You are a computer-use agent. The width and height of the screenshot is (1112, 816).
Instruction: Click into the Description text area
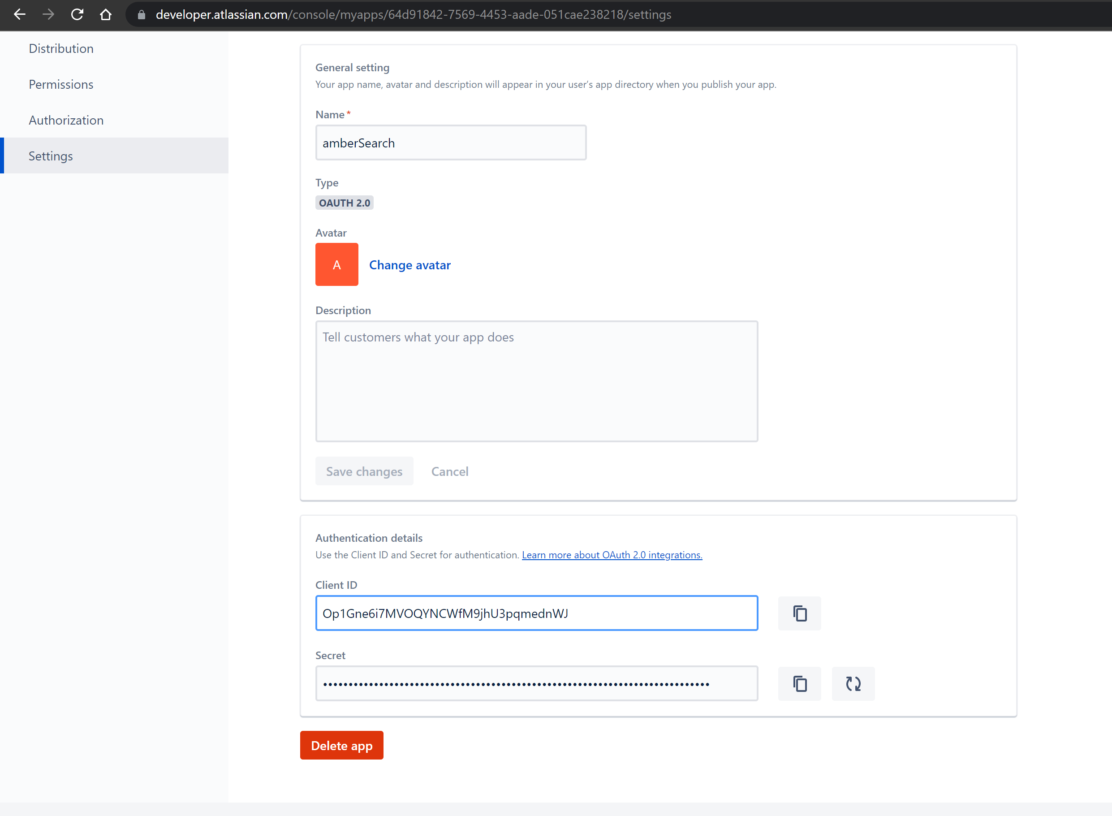[537, 381]
